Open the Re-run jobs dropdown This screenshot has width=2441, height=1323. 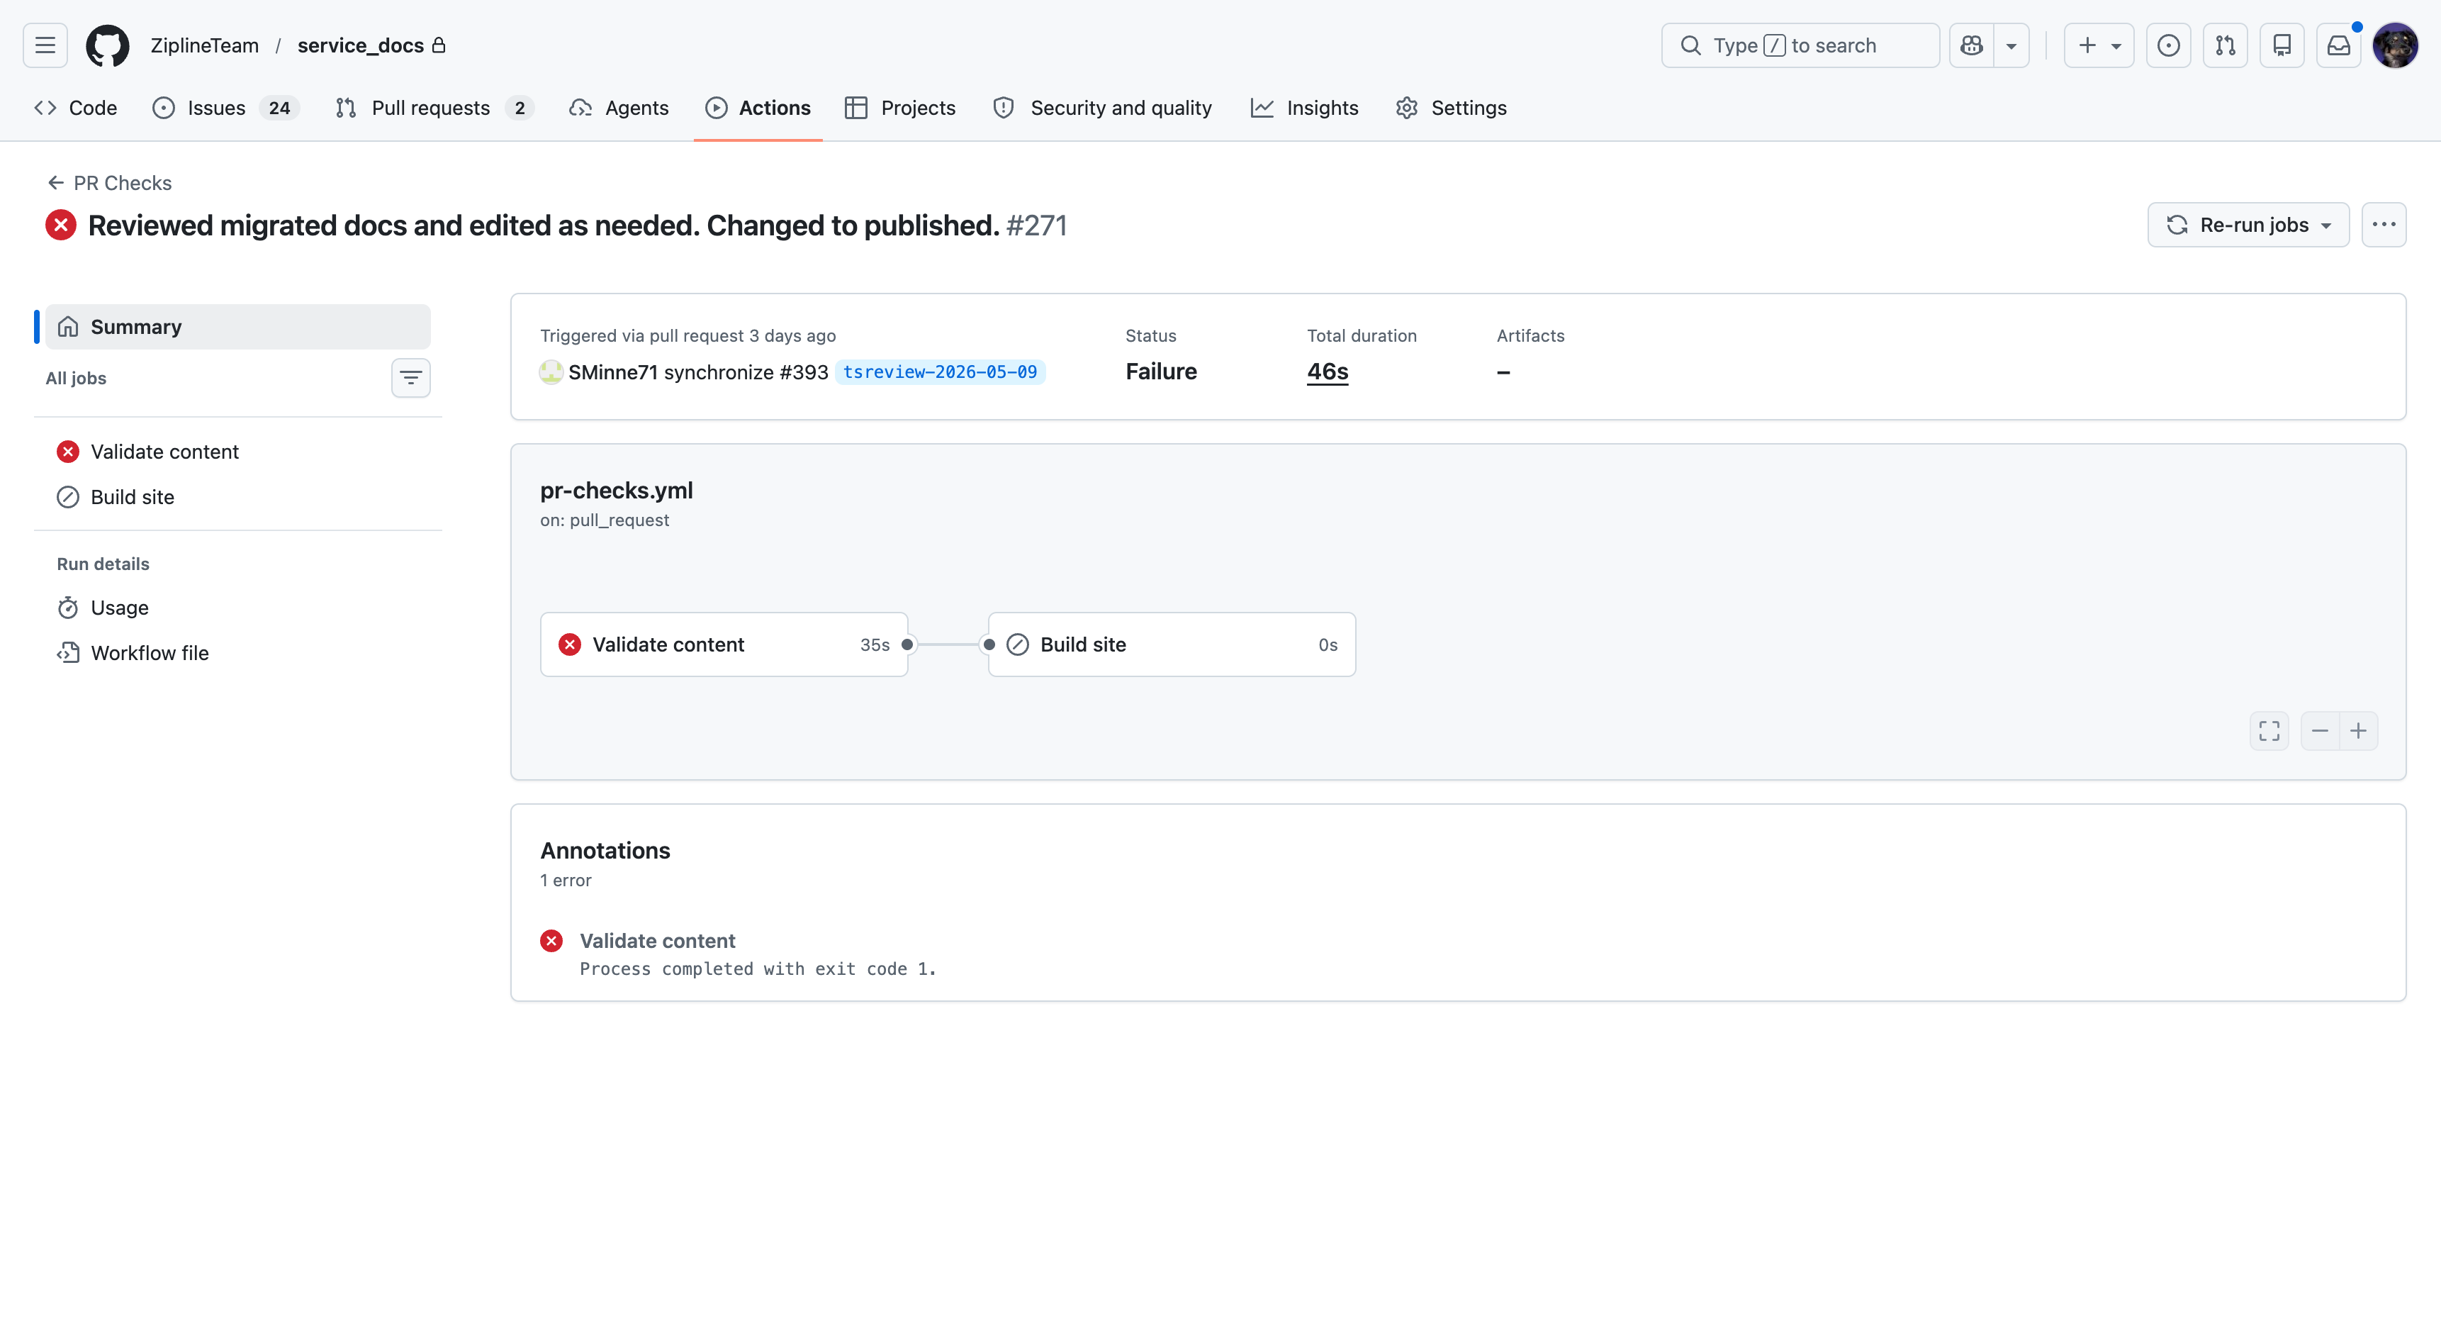tap(2248, 225)
